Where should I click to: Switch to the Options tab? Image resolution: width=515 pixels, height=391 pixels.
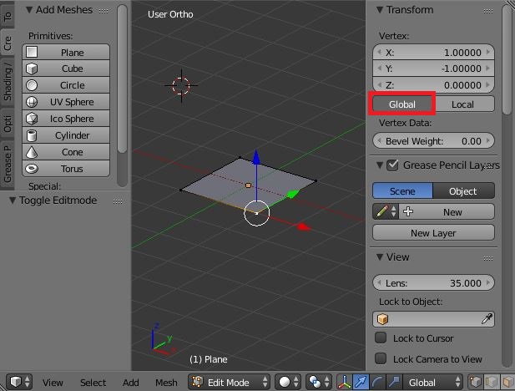pos(8,124)
